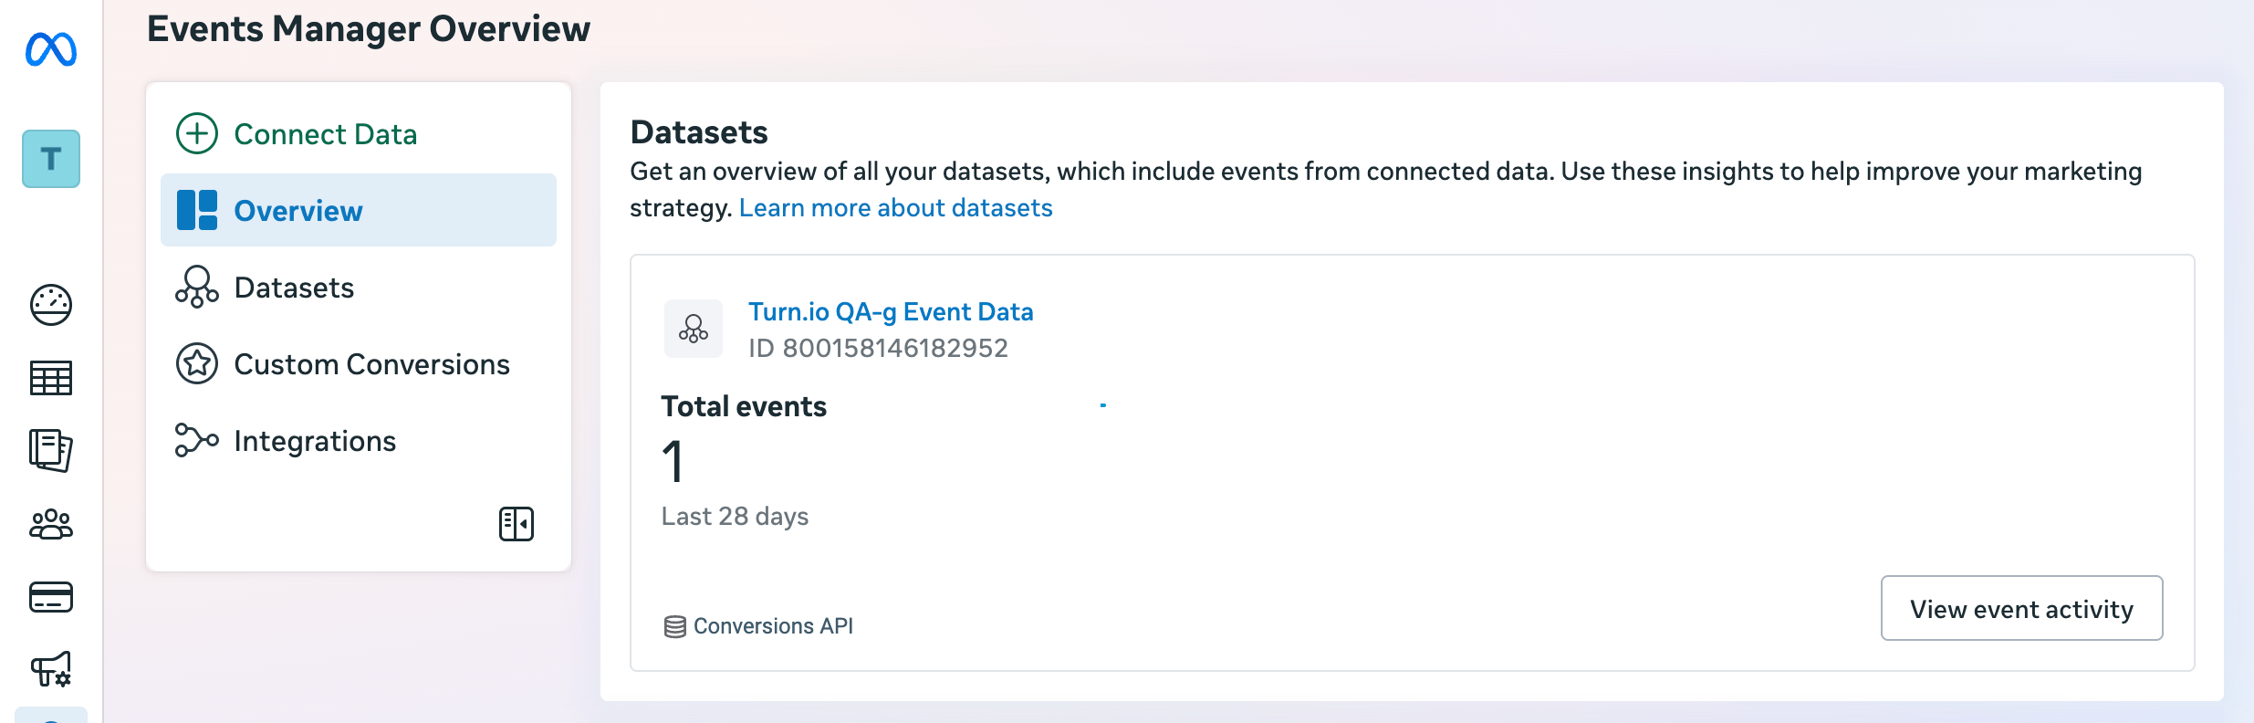2254x723 pixels.
Task: Open the T business account avatar
Action: click(x=51, y=159)
